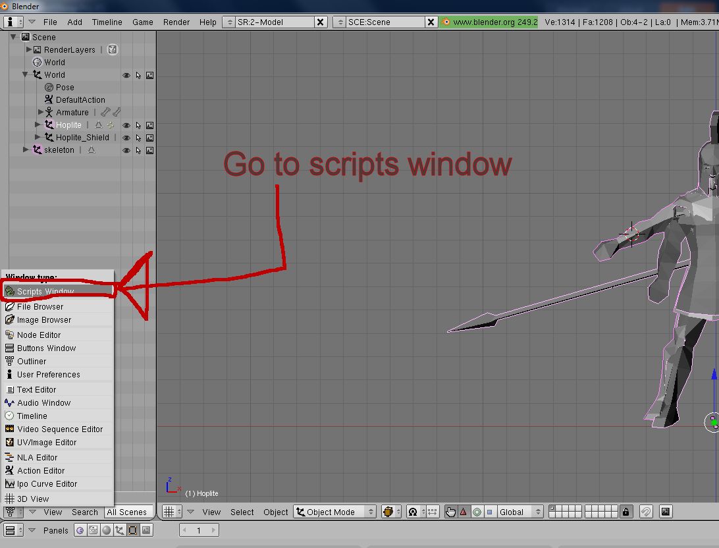Enable translate manipulator triangle icon
The width and height of the screenshot is (719, 548).
coord(464,512)
